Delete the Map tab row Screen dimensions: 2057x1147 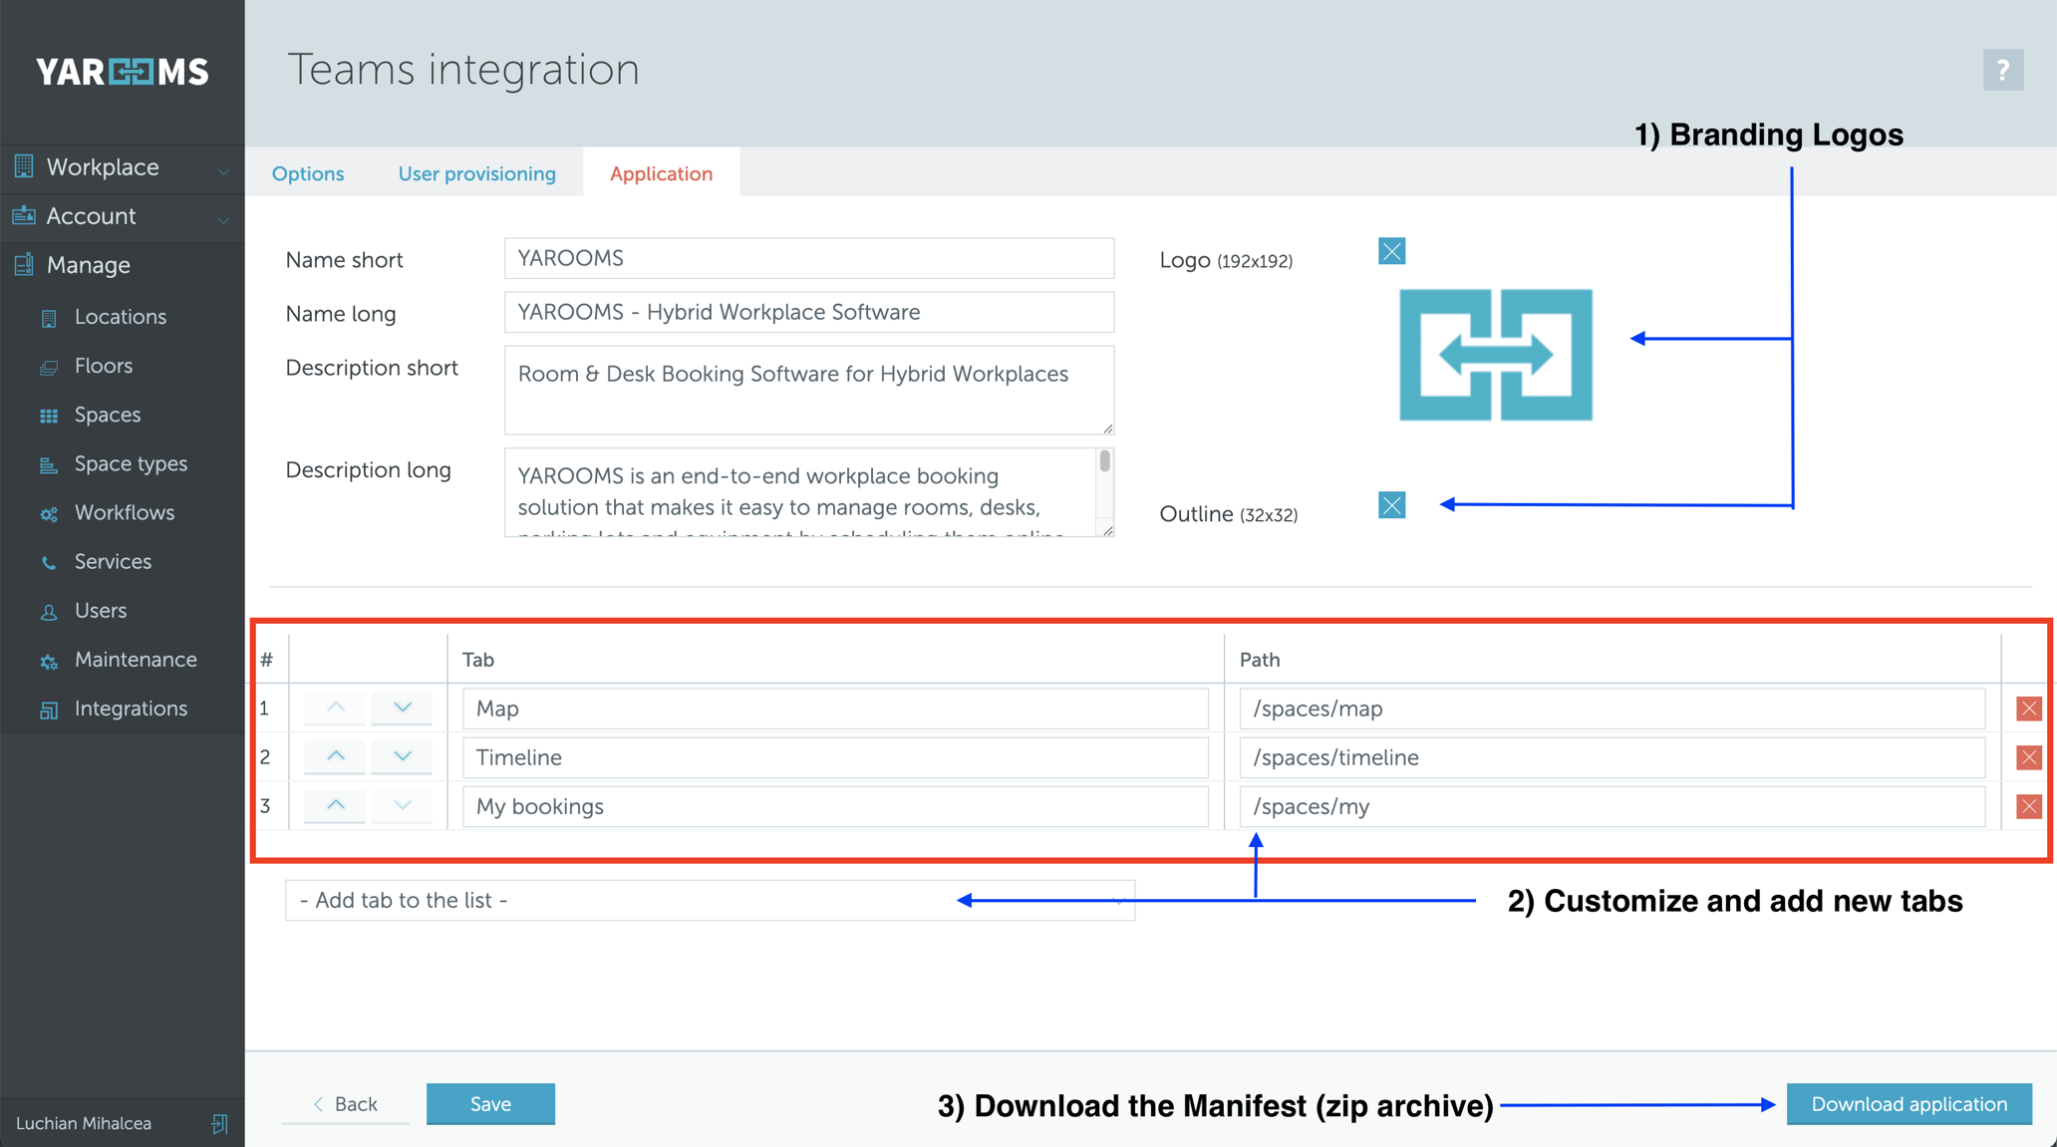click(2028, 709)
